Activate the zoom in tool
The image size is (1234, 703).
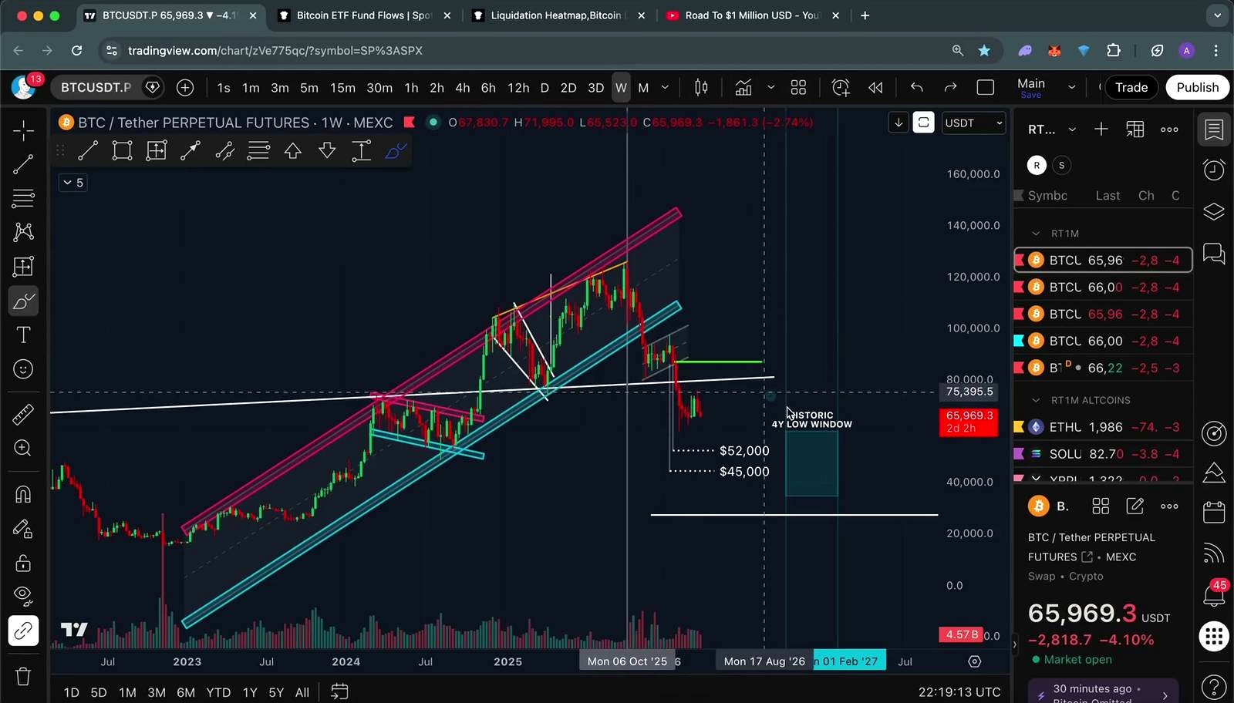23,448
